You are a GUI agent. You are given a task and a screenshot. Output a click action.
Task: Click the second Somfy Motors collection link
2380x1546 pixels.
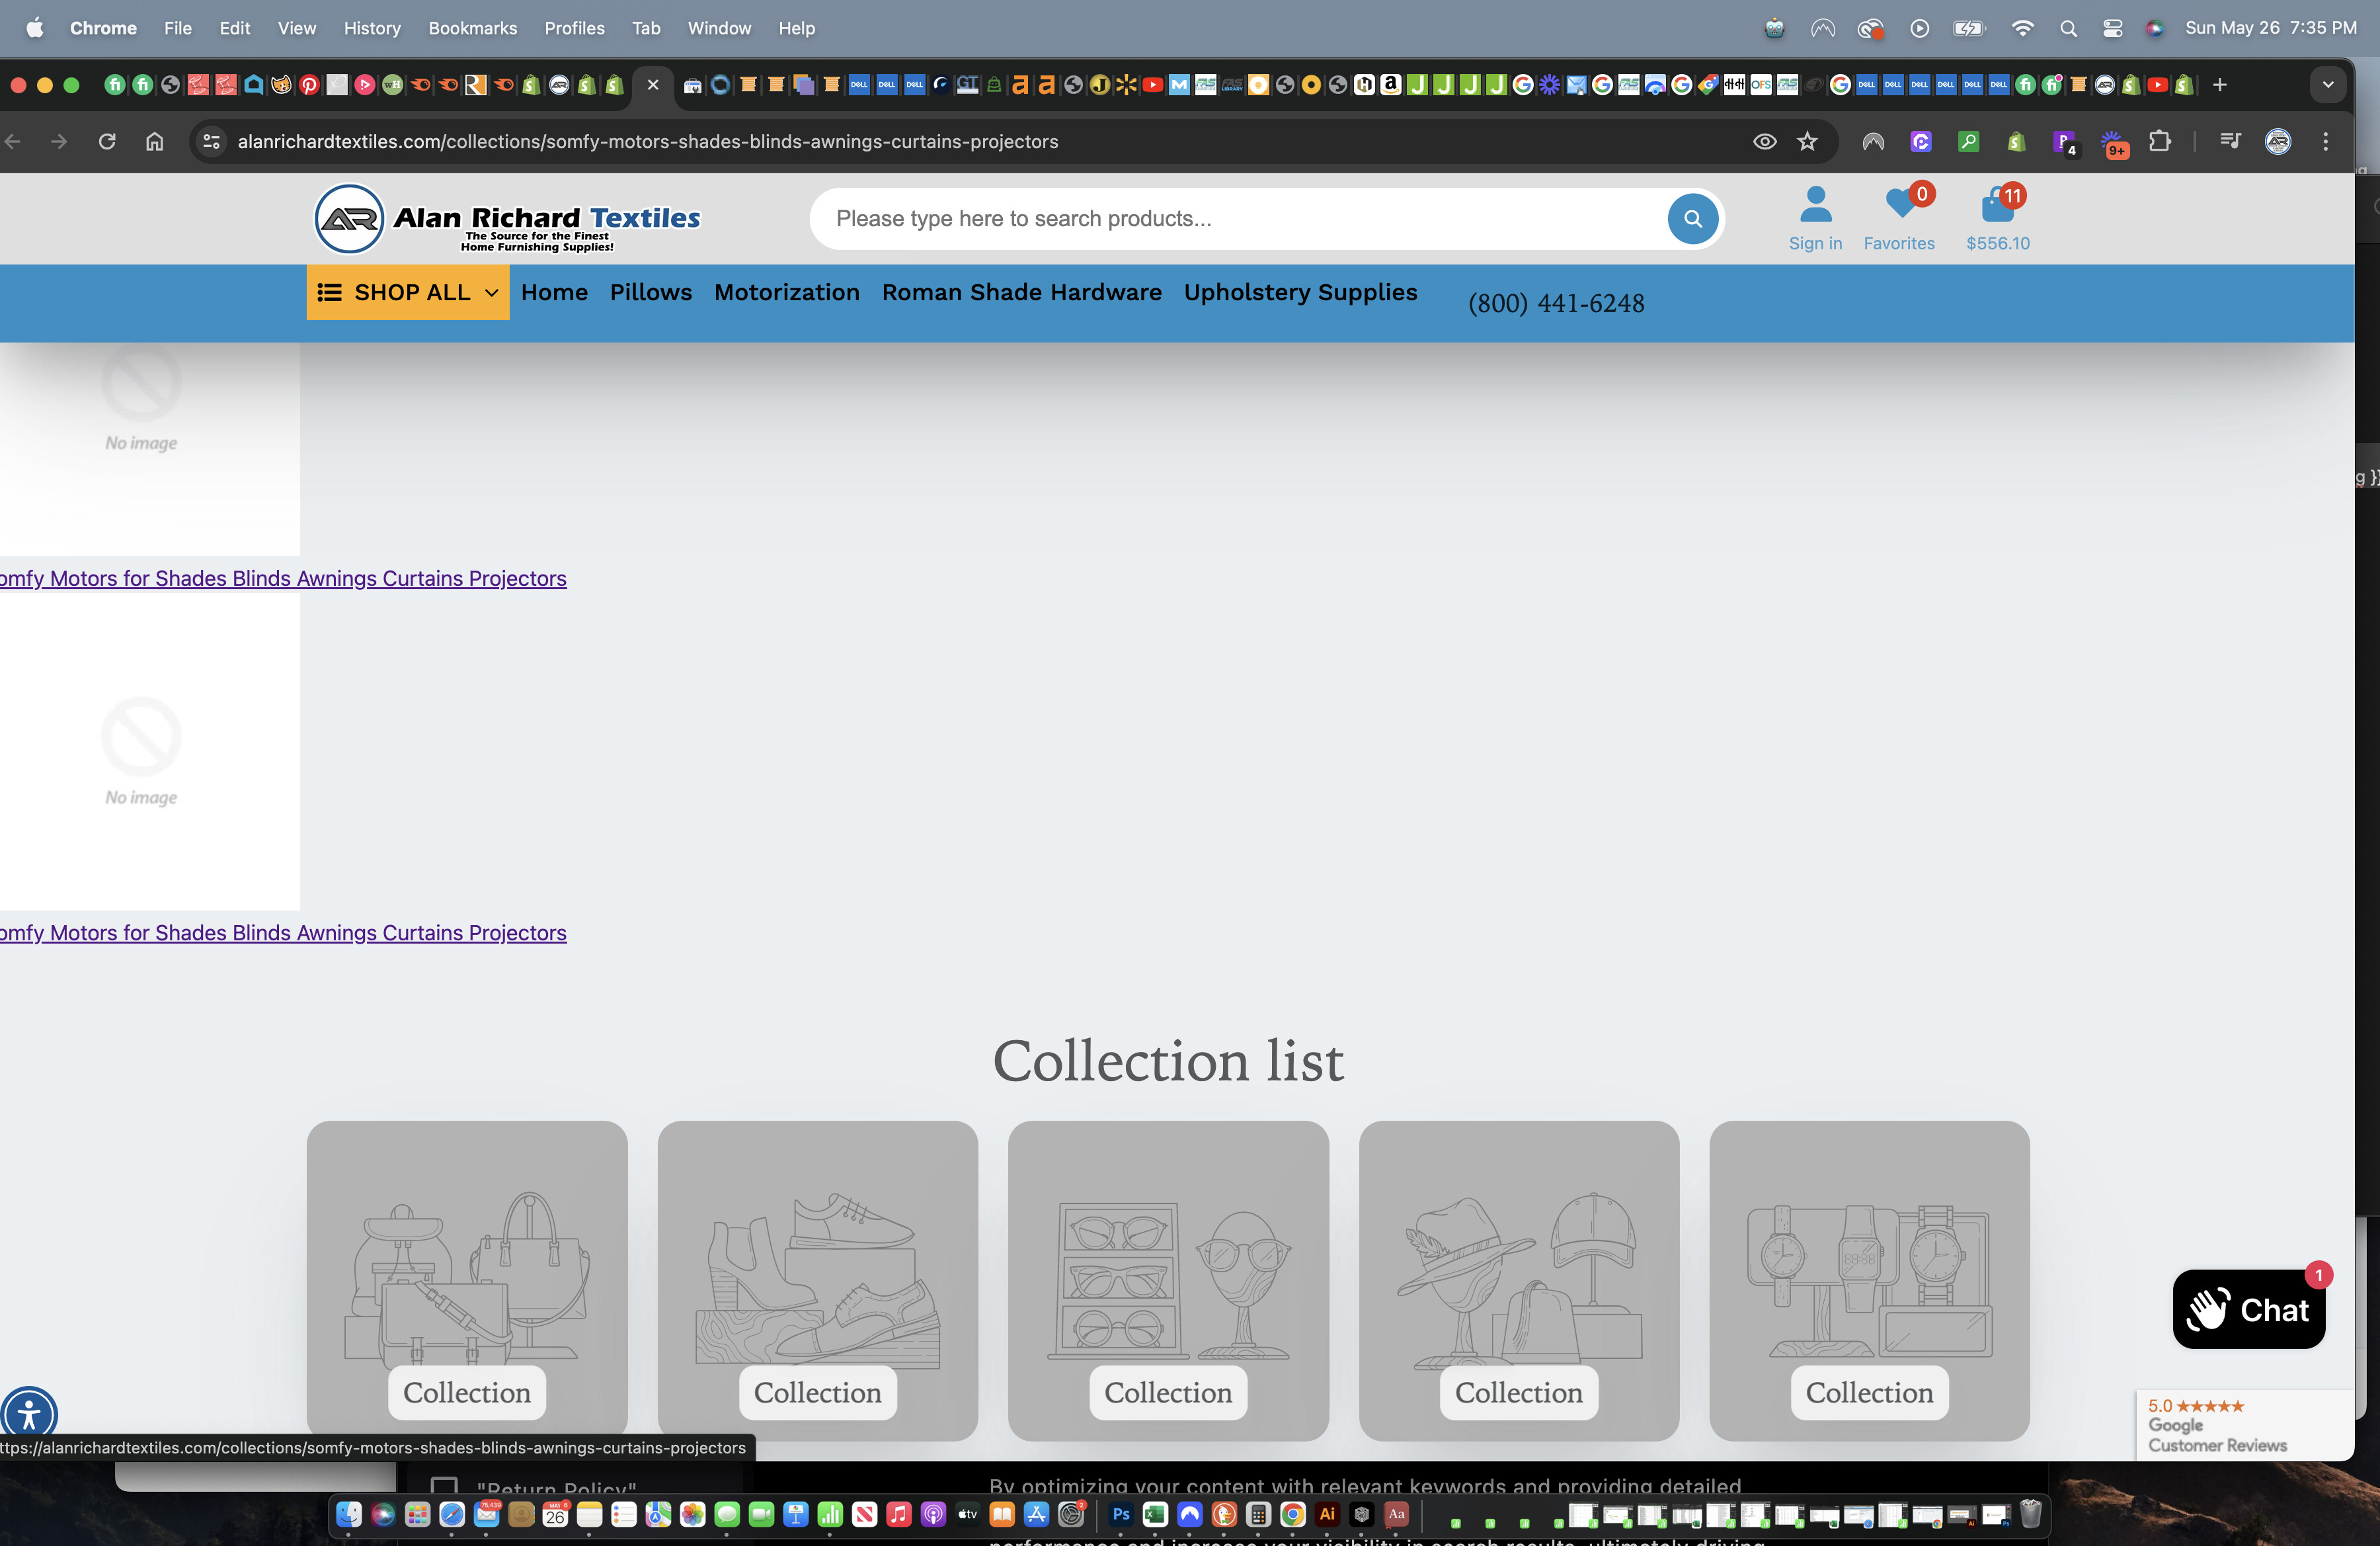pyautogui.click(x=283, y=932)
